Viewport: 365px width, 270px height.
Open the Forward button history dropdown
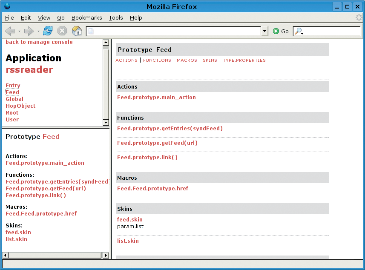[x=38, y=31]
